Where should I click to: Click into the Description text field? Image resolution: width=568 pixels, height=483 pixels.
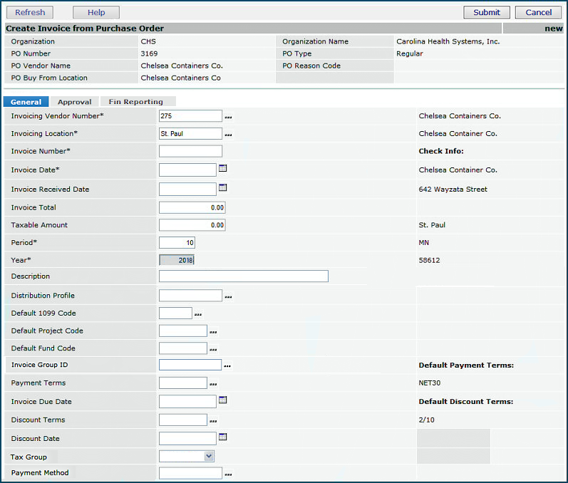point(243,276)
